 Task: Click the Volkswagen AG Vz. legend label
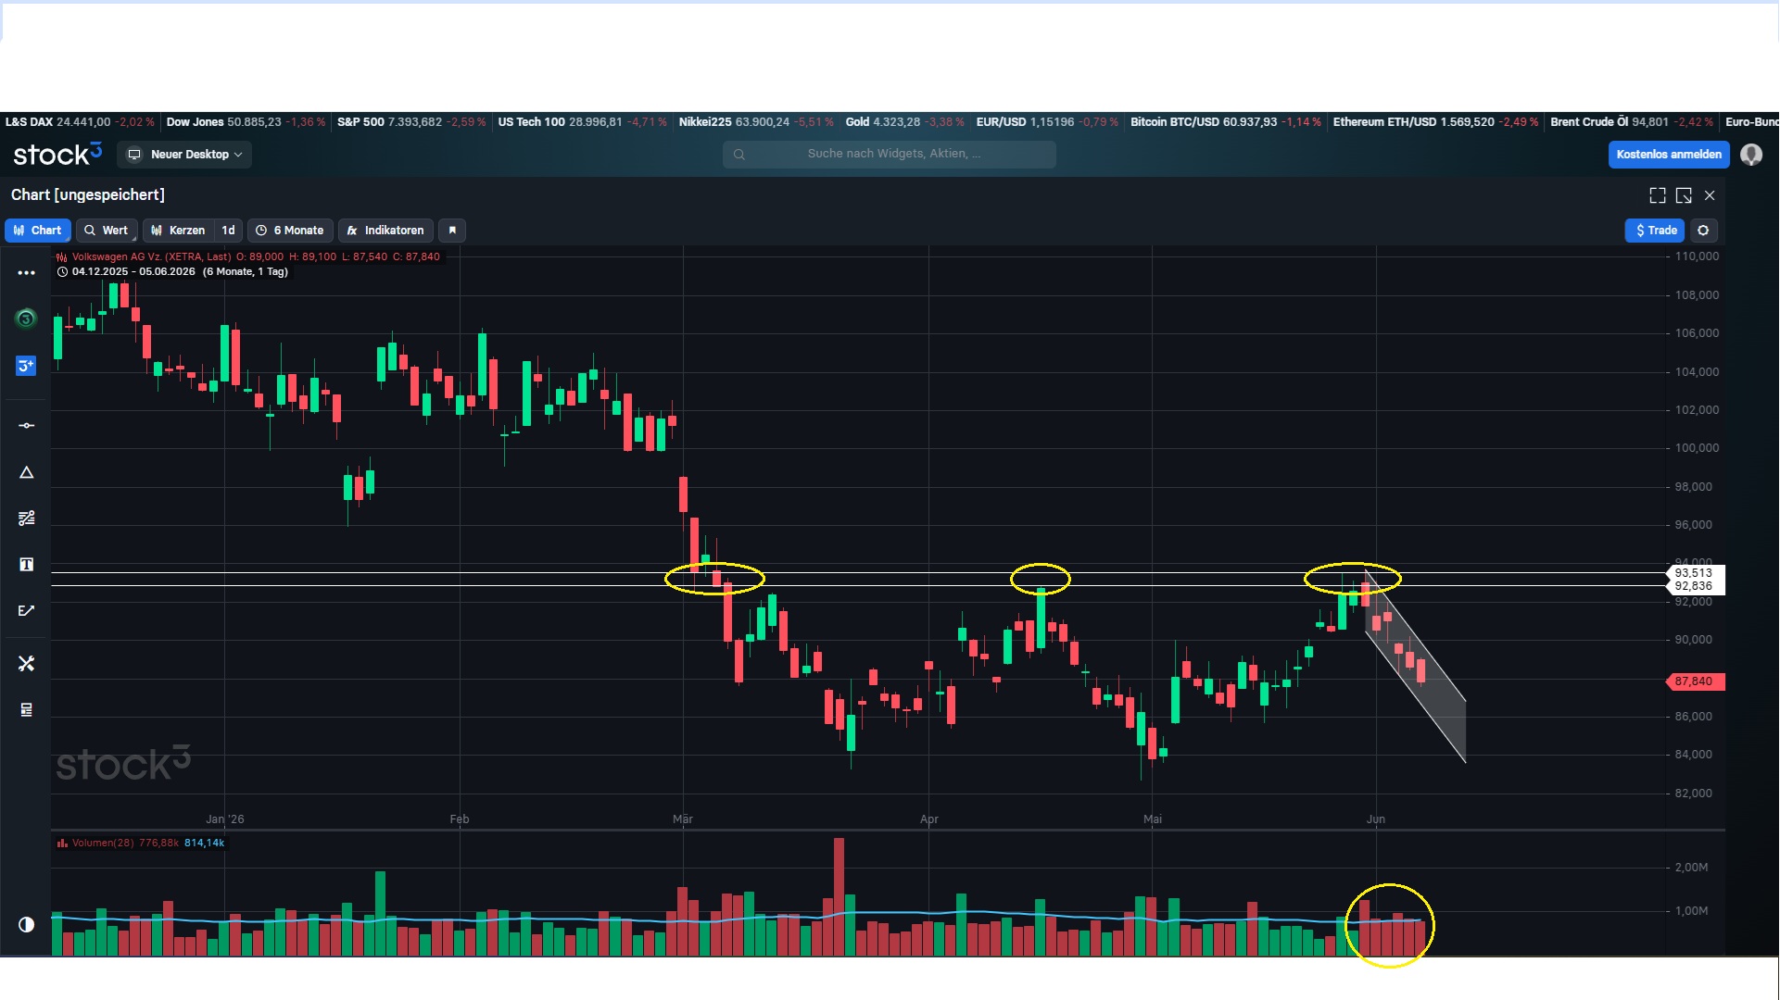coord(151,257)
